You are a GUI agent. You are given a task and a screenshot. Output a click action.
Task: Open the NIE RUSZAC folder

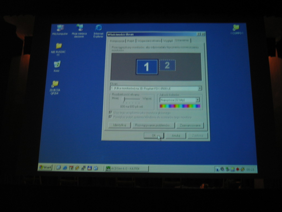(x=58, y=46)
